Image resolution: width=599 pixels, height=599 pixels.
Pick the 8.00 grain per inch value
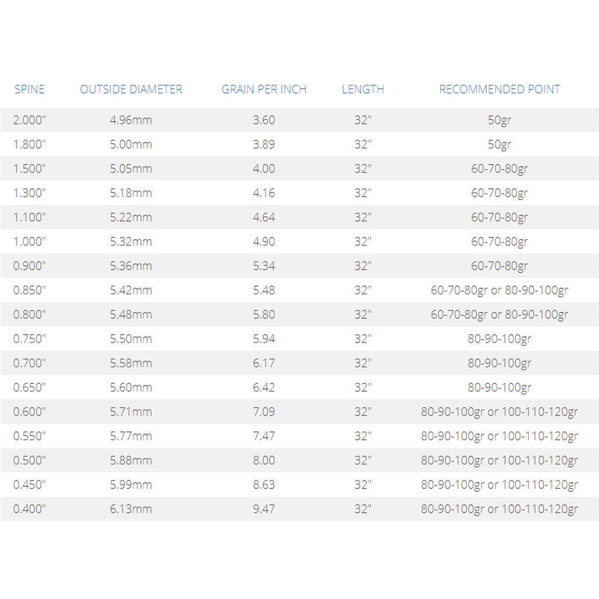pyautogui.click(x=264, y=460)
